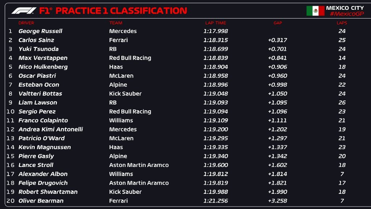Click the F1 logo
The width and height of the screenshot is (371, 209).
click(x=24, y=11)
